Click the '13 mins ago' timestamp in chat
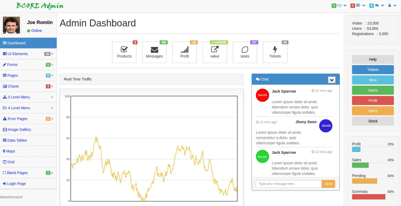Image resolution: width=401 pixels, height=206 pixels. point(266,122)
